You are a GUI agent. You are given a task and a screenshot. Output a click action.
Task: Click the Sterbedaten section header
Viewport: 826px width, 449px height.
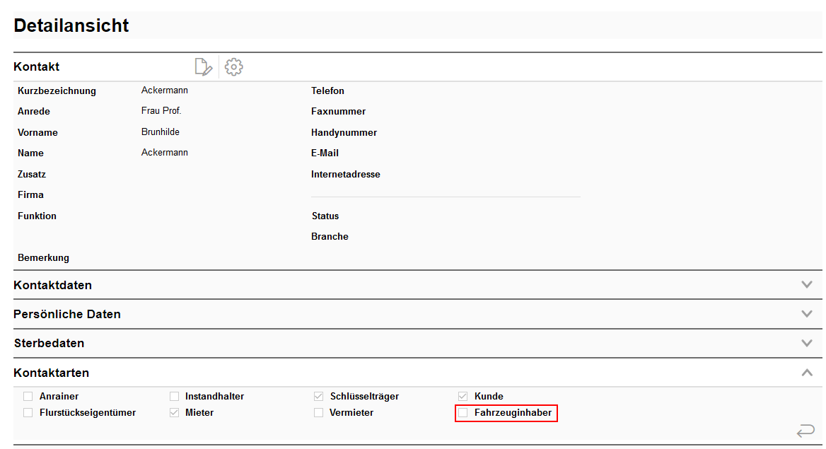49,344
